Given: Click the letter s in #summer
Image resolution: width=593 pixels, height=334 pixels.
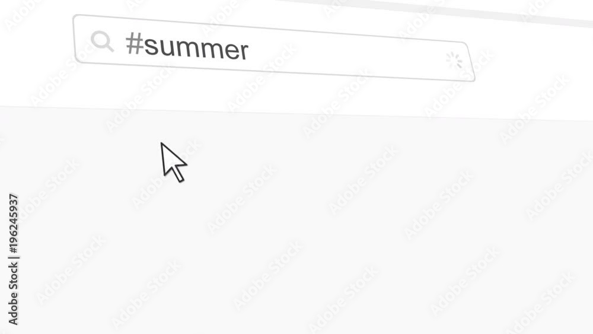Looking at the screenshot, I should tap(151, 46).
